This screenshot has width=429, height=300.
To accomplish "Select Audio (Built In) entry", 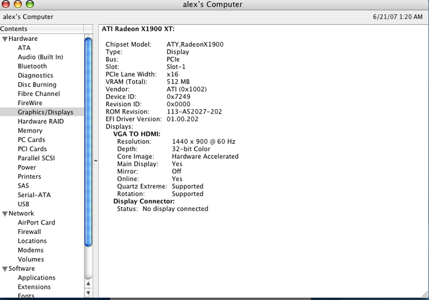I will [x=40, y=57].
